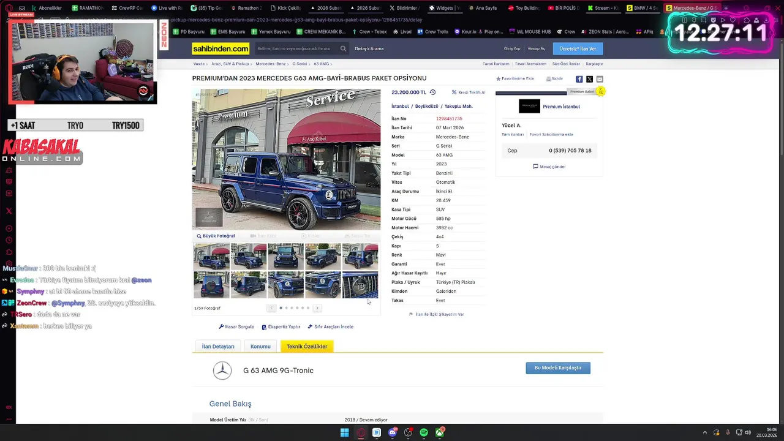
Task: Click the Ücretsiz İlan Ver button
Action: click(578, 48)
